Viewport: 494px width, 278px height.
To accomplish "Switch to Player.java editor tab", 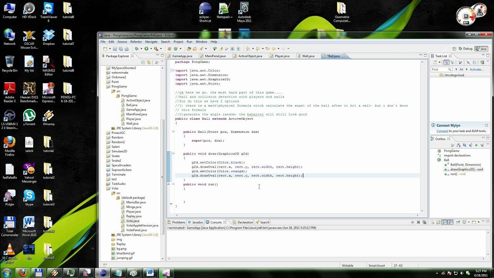I will coord(282,56).
